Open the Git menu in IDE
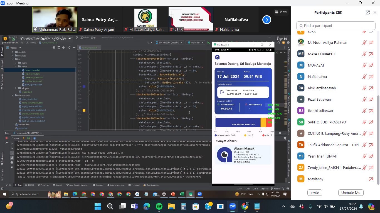 tap(77, 37)
